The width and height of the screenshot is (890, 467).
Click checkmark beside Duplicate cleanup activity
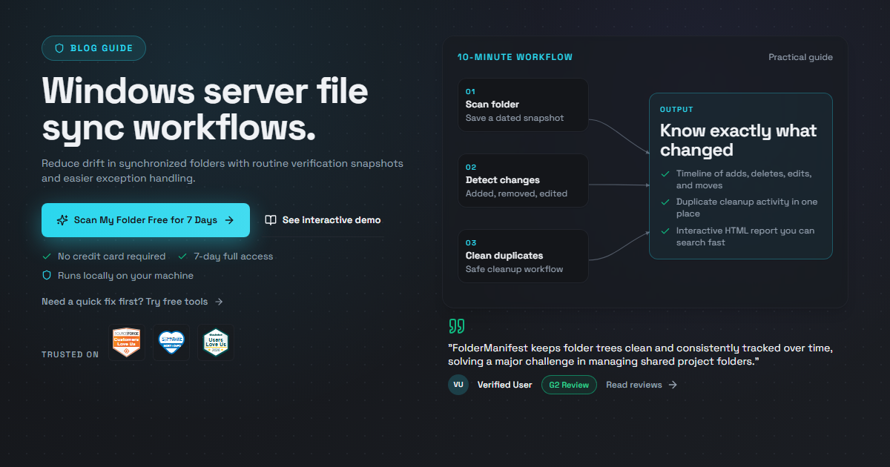[665, 202]
